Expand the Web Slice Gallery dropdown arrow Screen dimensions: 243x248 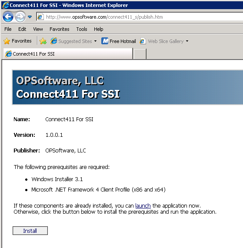point(187,41)
